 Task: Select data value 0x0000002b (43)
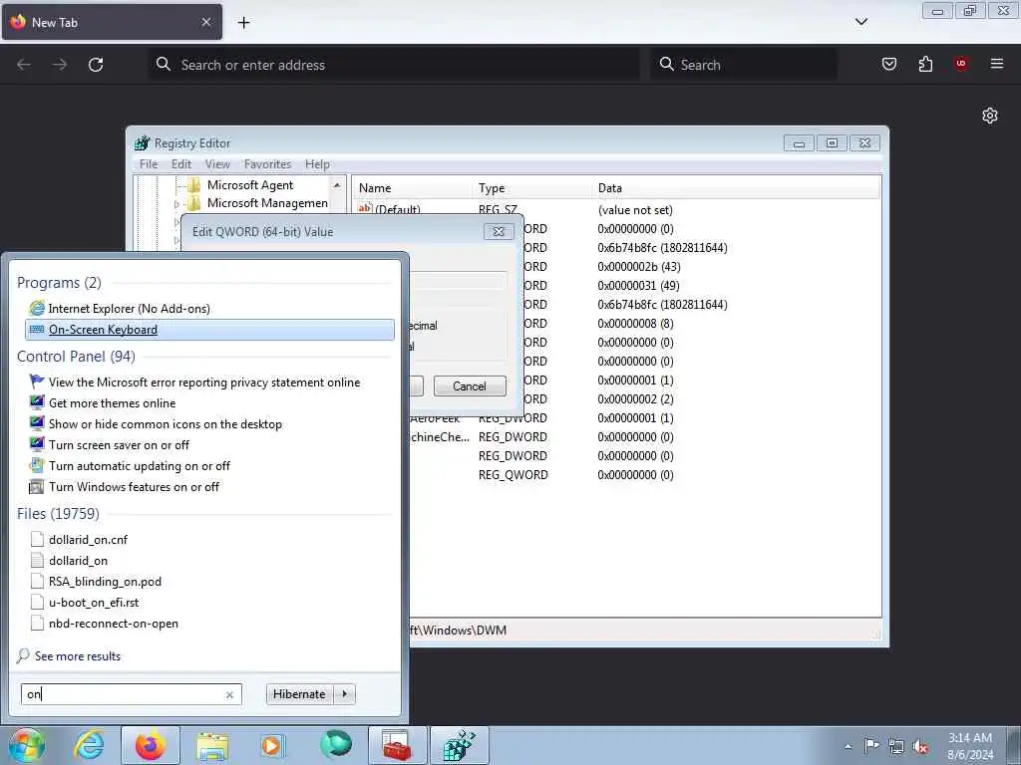(x=639, y=267)
